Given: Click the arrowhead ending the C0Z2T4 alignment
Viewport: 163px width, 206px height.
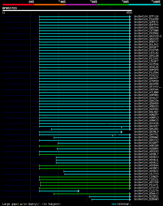Looking at the screenshot, I should (79, 191).
